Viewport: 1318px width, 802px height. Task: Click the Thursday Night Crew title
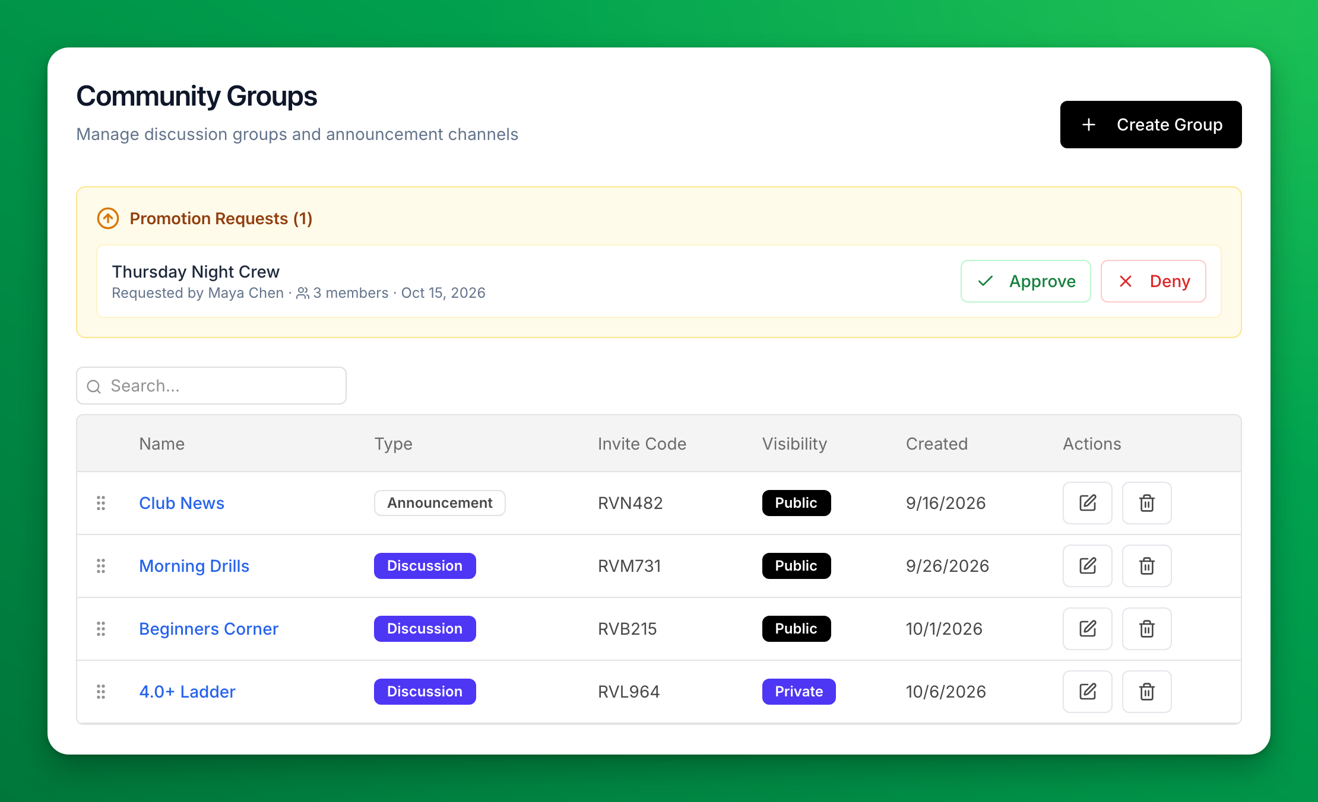tap(196, 272)
